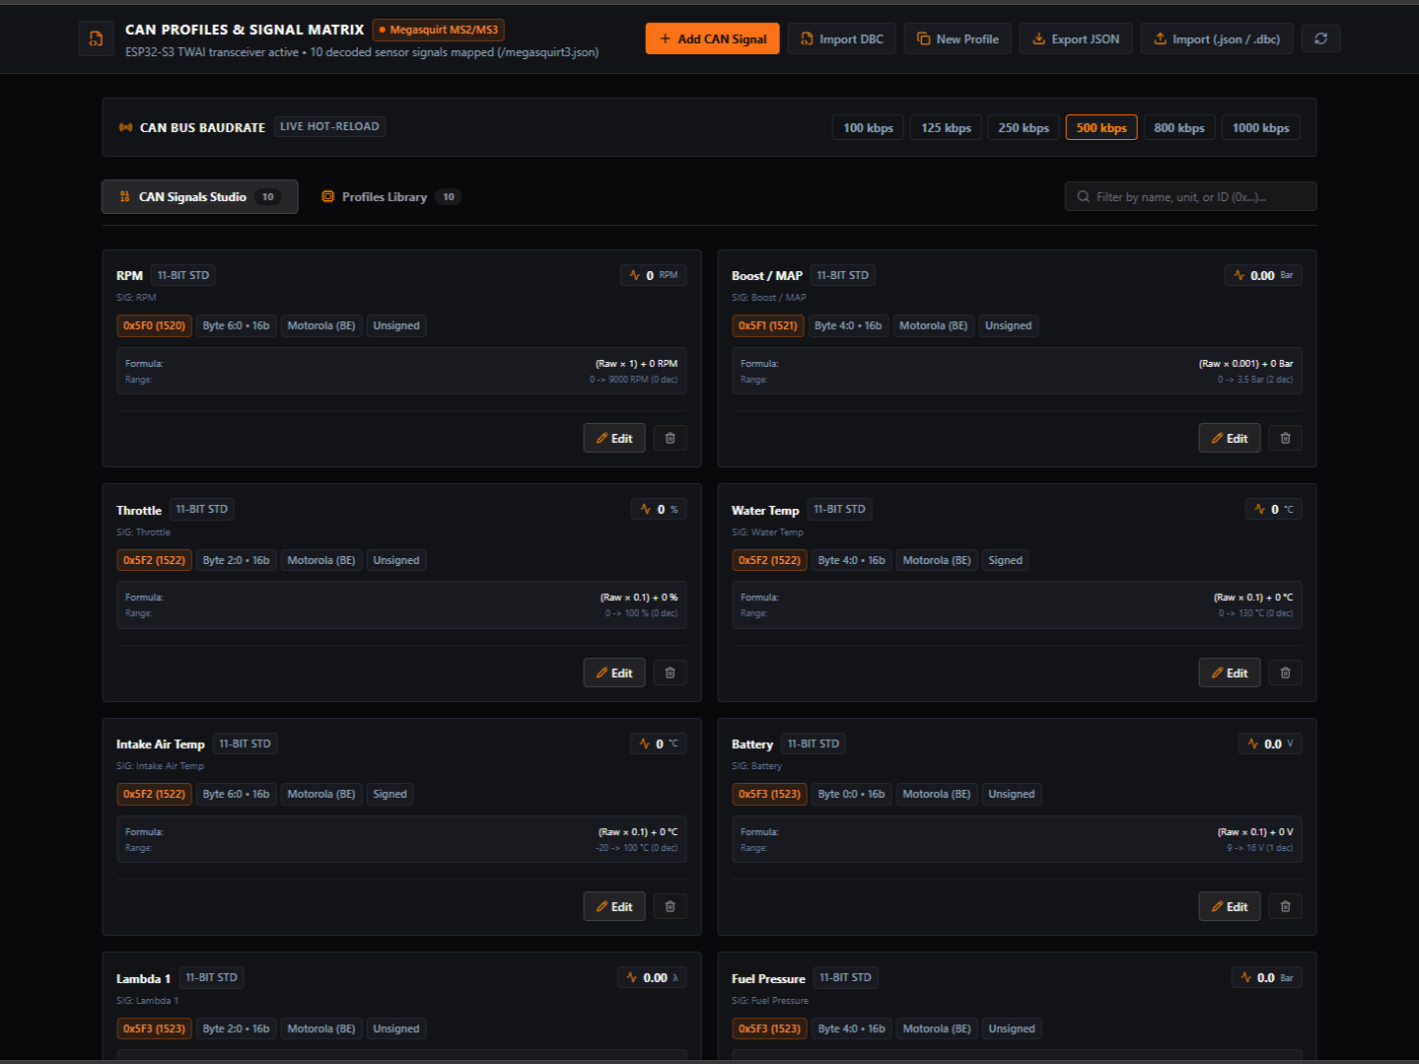Create a New Profile
Screen dimensions: 1419x1064
tap(958, 38)
